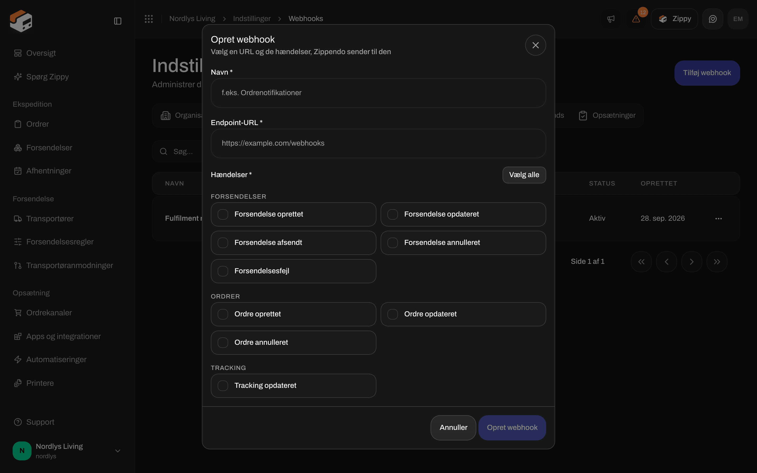Go to the previous page arrow
Viewport: 757px width, 473px height.
tap(666, 262)
